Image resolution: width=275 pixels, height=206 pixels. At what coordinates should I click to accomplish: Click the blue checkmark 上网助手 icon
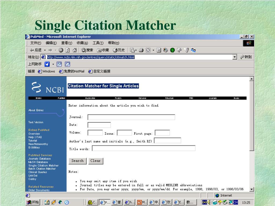pos(47,64)
